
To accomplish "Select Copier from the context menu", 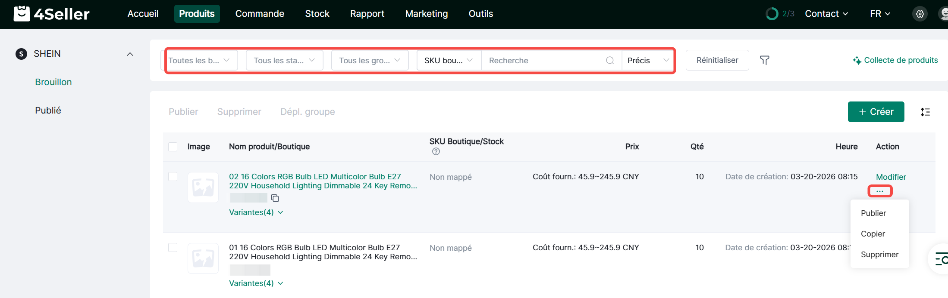I will (873, 234).
